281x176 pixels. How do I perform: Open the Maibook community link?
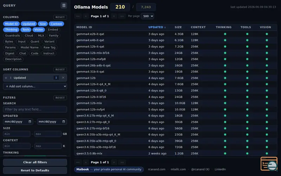click(x=109, y=169)
